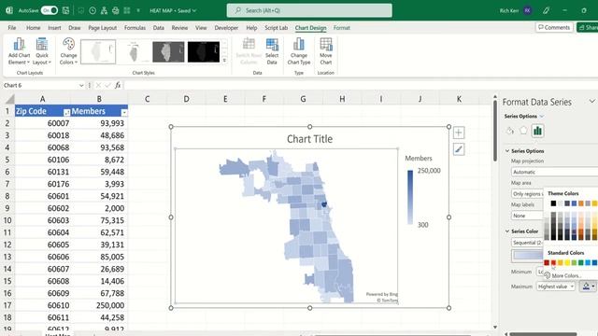Viewport: 598px width, 336px height.
Task: Open the Map projection Automatic dropdown
Action: 554,172
